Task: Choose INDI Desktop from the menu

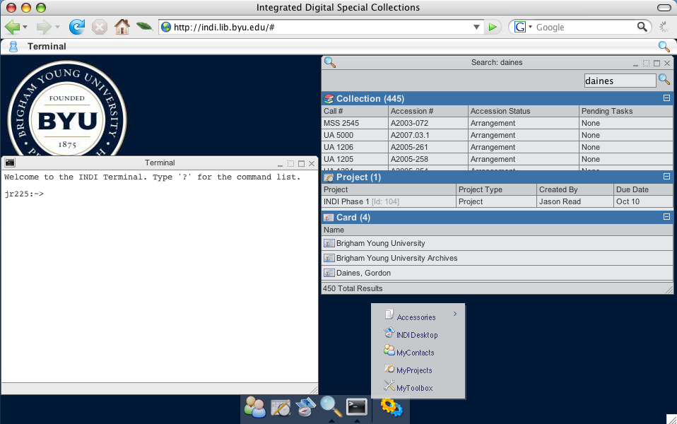Action: 418,334
